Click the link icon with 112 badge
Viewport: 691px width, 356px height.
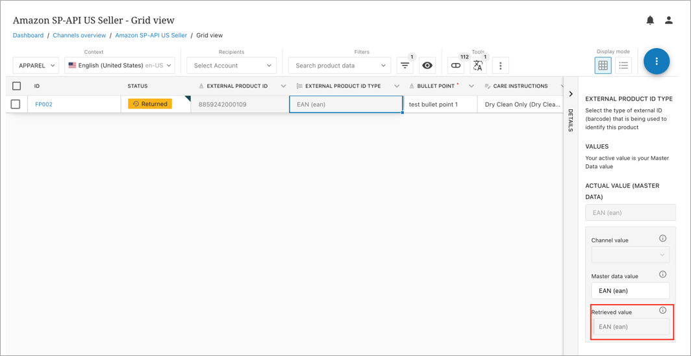[456, 66]
